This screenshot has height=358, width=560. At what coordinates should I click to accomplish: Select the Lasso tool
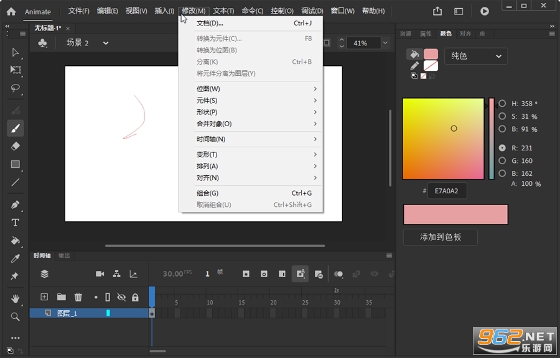point(15,88)
